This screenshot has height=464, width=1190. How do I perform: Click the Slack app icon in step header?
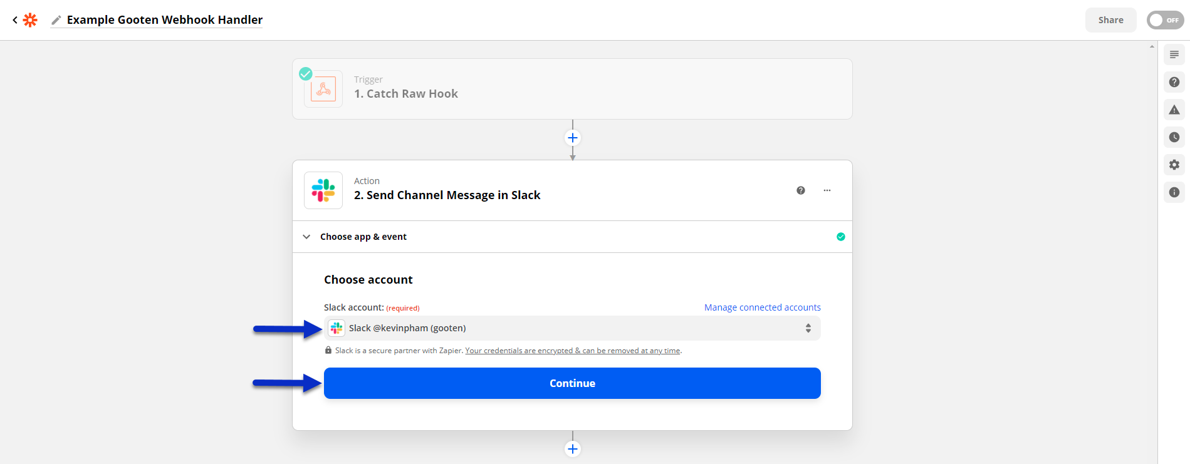(323, 190)
